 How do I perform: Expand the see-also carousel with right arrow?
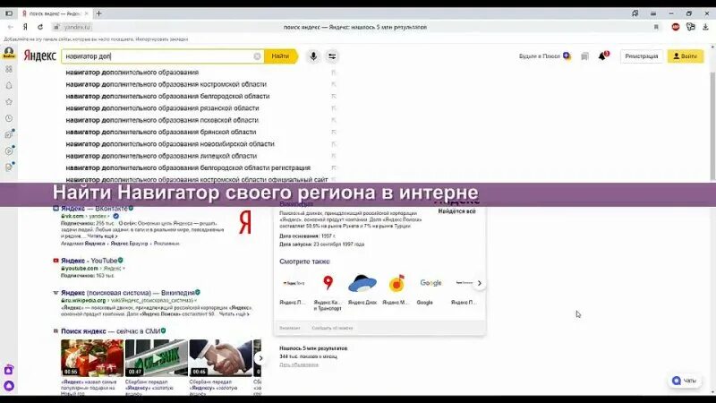click(x=479, y=283)
